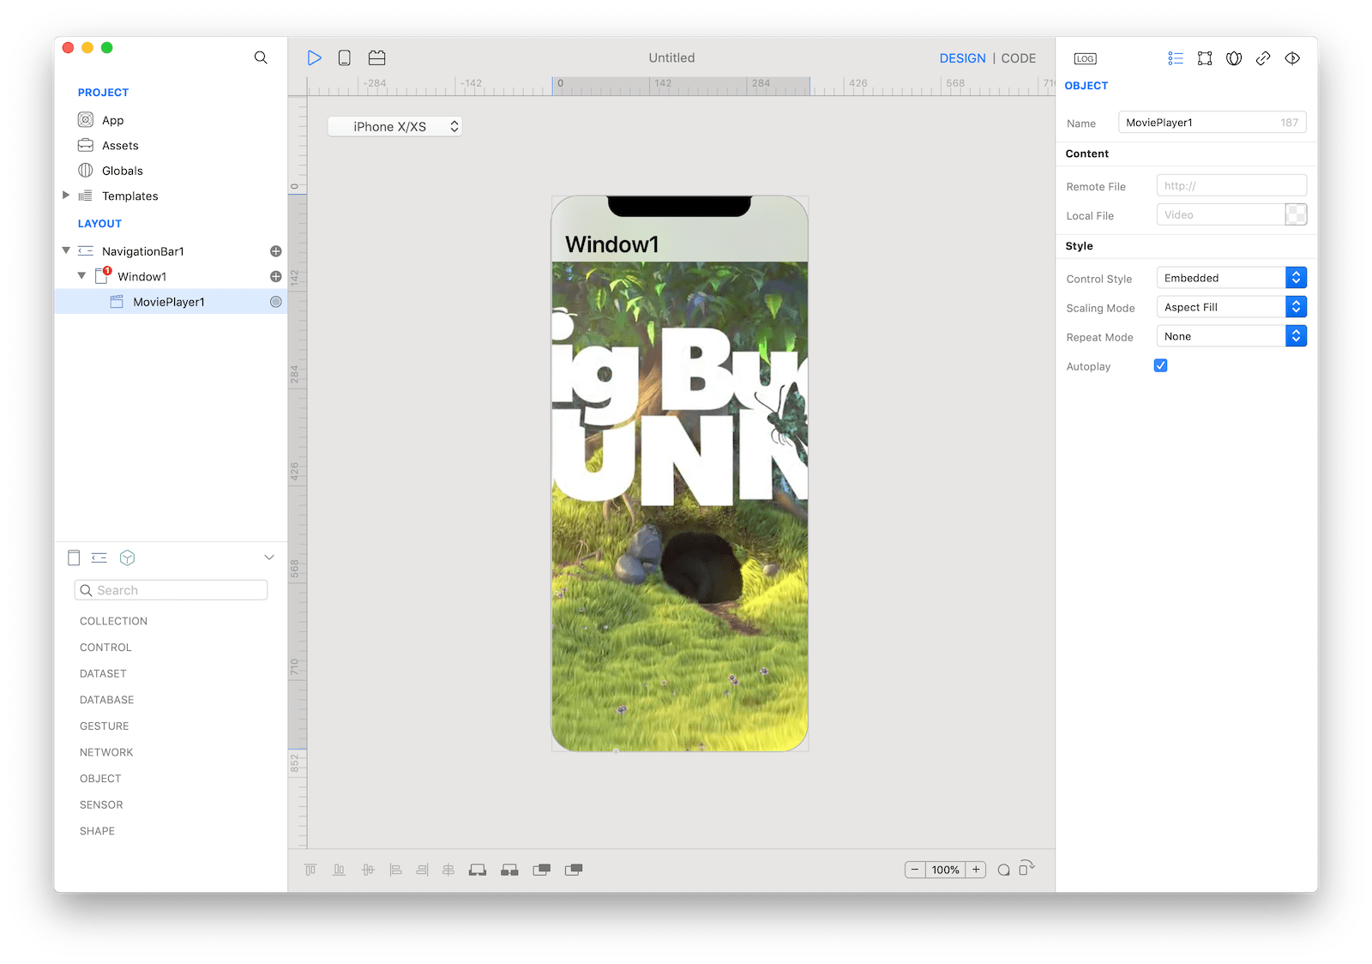This screenshot has width=1372, height=964.
Task: Click align left edges icon
Action: (x=395, y=870)
